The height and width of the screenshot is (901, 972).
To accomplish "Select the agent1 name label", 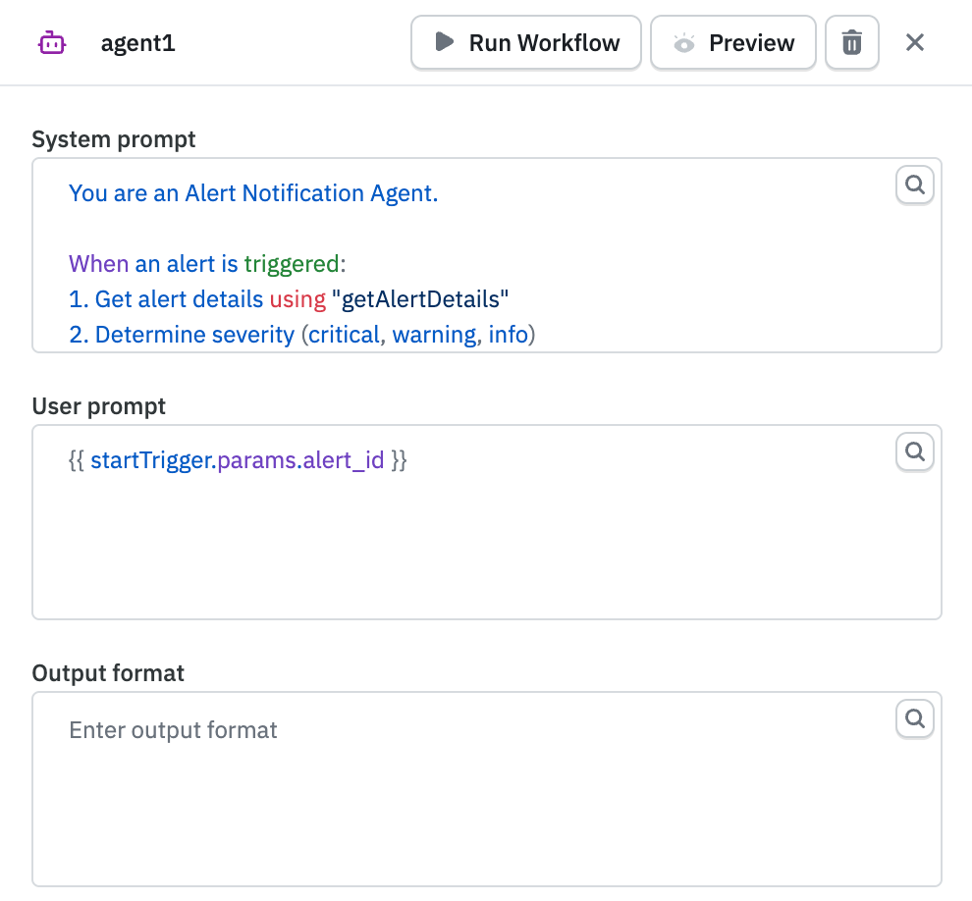I will [137, 42].
